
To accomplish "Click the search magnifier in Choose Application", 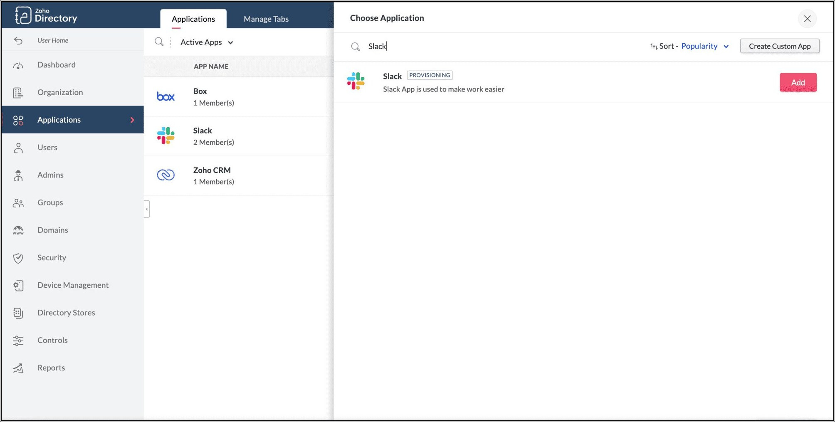I will click(356, 47).
